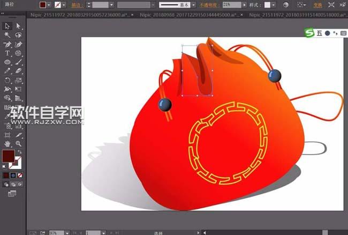Click the large dark red fill swatch
Viewport: 348px width, 235px height.
9,157
